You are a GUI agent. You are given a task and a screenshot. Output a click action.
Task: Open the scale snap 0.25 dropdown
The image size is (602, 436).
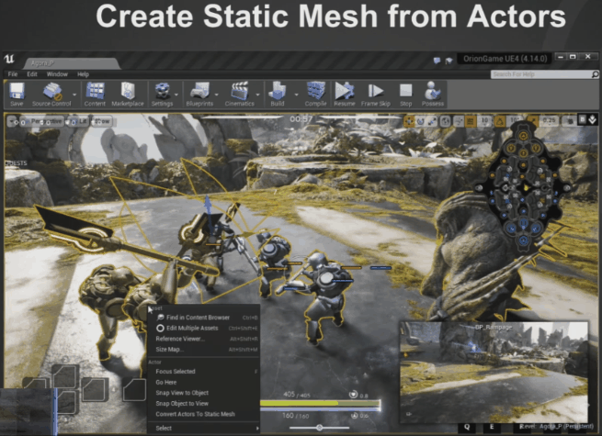(549, 121)
